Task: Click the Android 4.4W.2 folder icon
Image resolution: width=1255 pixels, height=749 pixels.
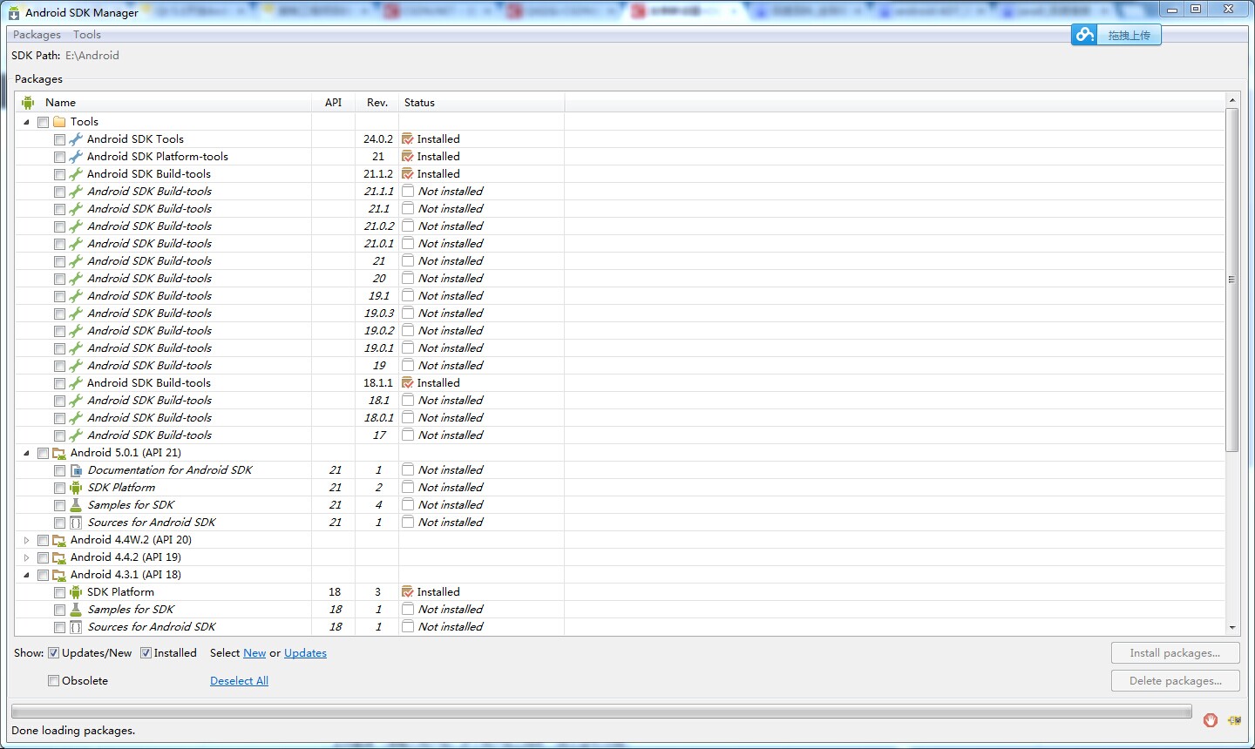Action: (x=59, y=540)
